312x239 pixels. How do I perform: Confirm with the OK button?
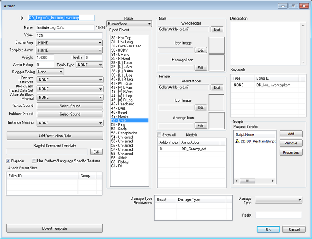(x=268, y=229)
